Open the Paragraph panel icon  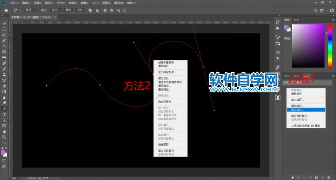tap(278, 58)
